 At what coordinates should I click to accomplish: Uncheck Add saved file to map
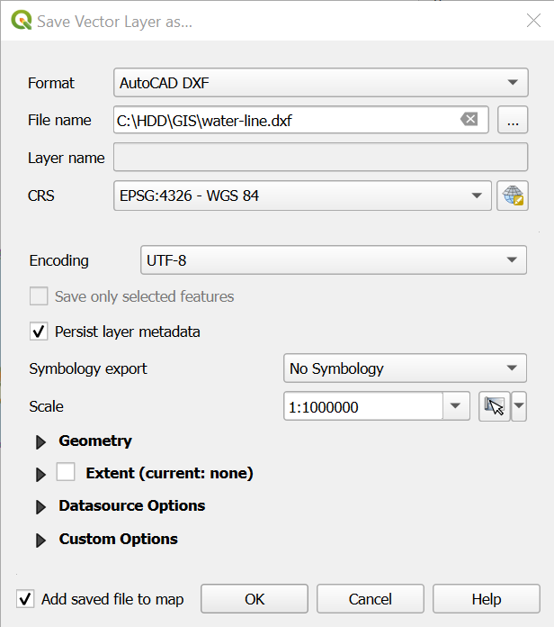[26, 599]
